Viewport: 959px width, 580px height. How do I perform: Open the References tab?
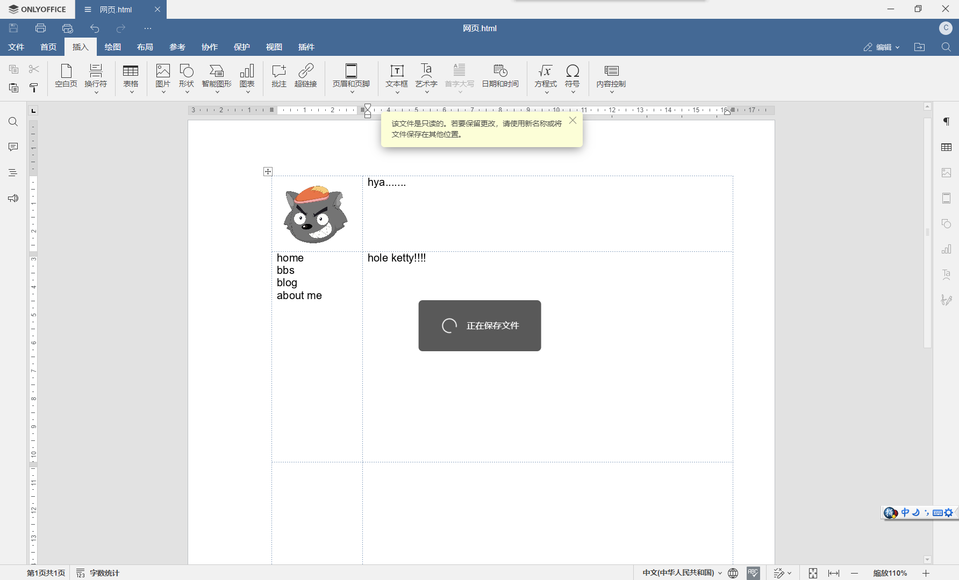tap(177, 47)
